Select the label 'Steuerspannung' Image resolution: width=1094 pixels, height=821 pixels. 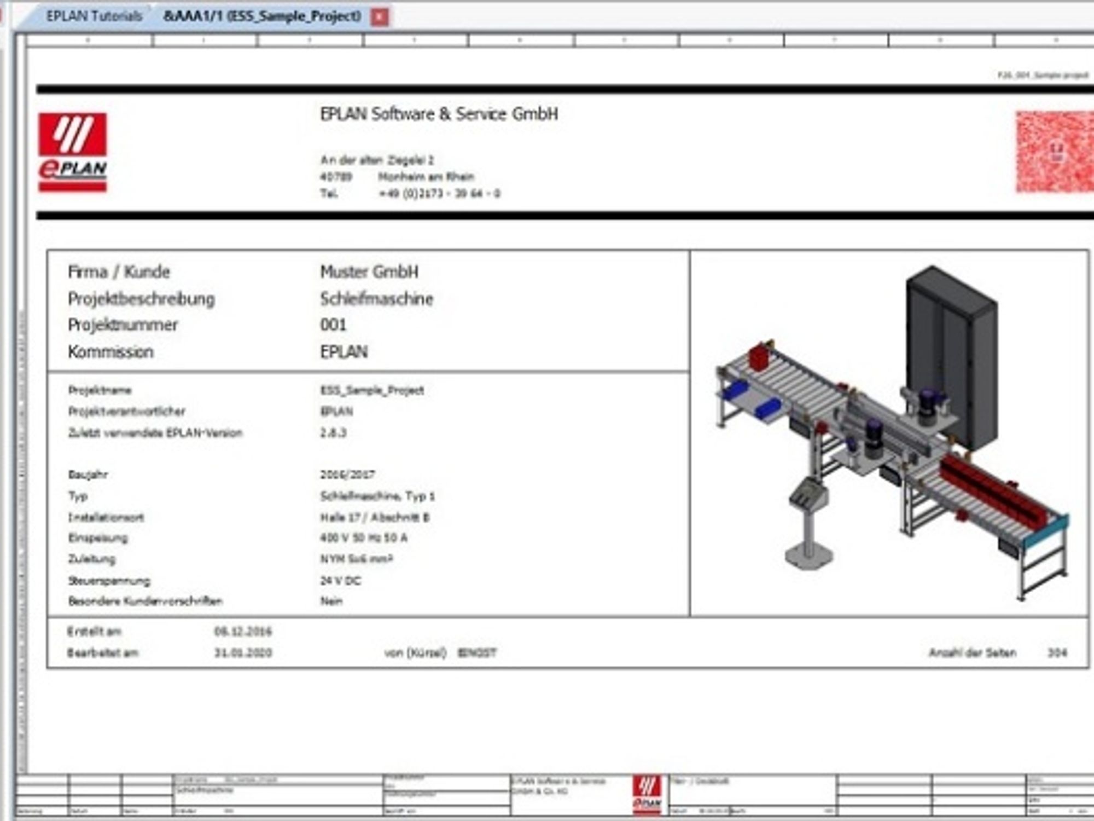[x=109, y=581]
